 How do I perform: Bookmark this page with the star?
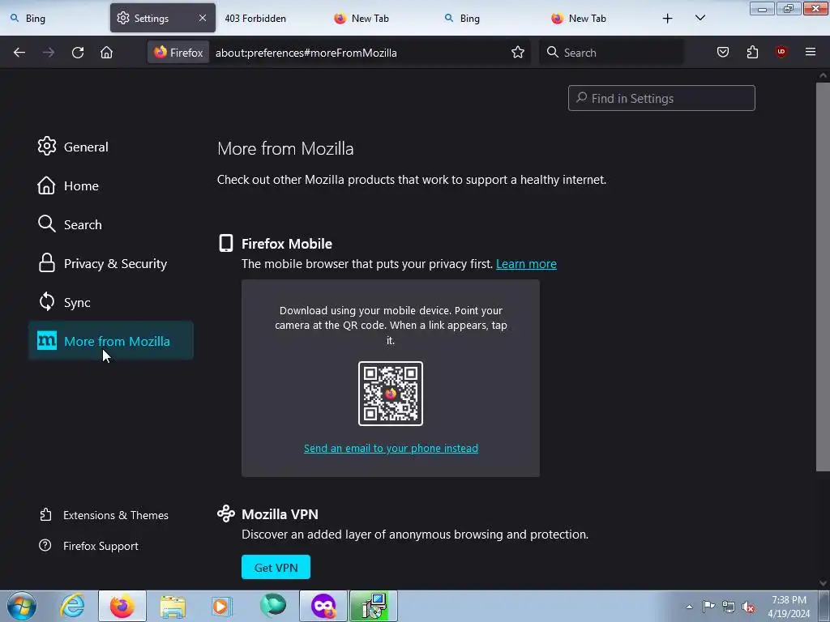518,52
